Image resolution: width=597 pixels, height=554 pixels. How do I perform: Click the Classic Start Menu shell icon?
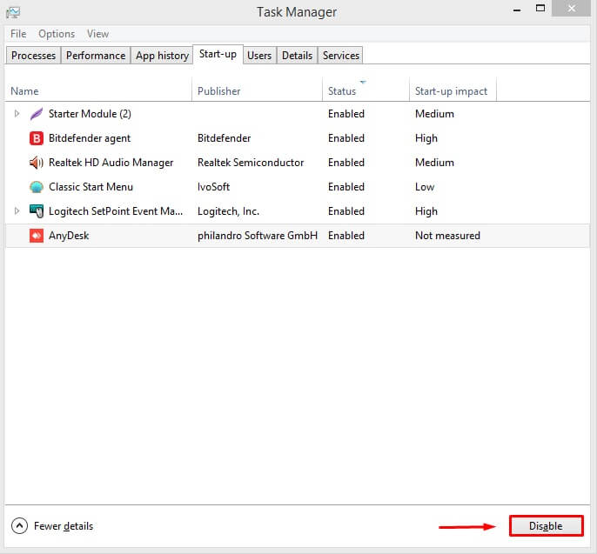(x=37, y=187)
